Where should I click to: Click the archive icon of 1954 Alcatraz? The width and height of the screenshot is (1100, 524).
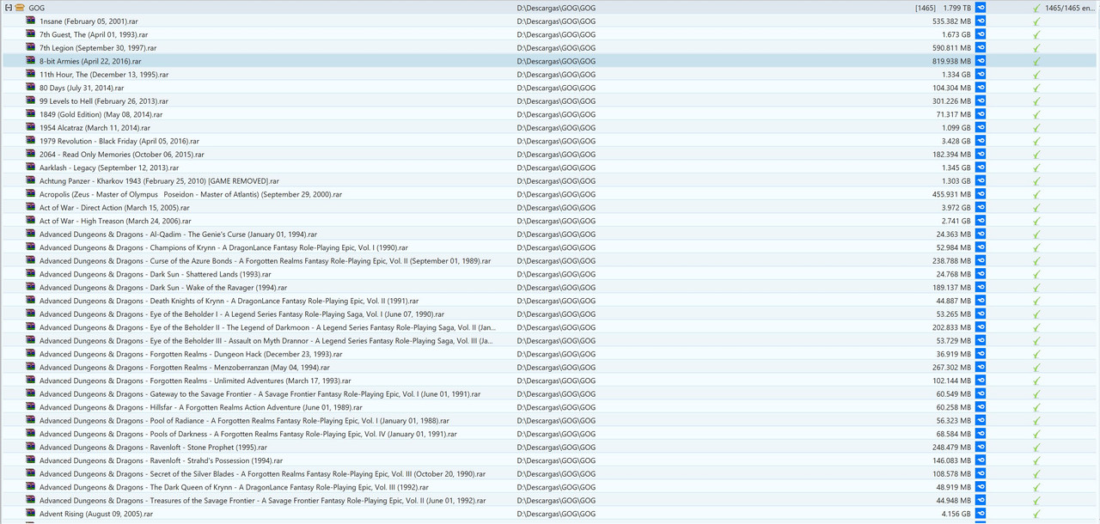(31, 127)
